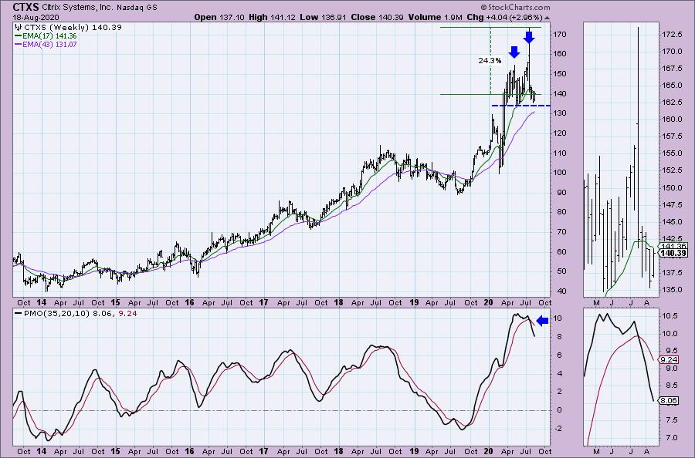Select the CTXS (Weekly) 140.39 legend entry

(x=73, y=28)
